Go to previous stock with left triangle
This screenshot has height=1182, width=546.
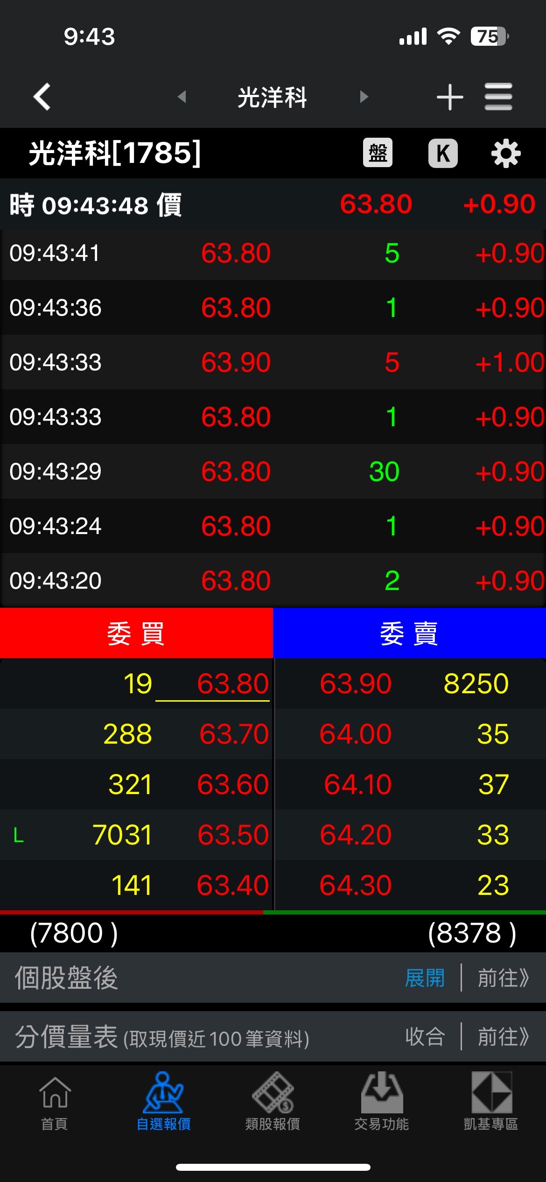click(x=182, y=97)
